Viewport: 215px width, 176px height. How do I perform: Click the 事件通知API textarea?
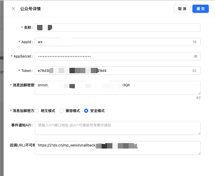tap(118, 128)
